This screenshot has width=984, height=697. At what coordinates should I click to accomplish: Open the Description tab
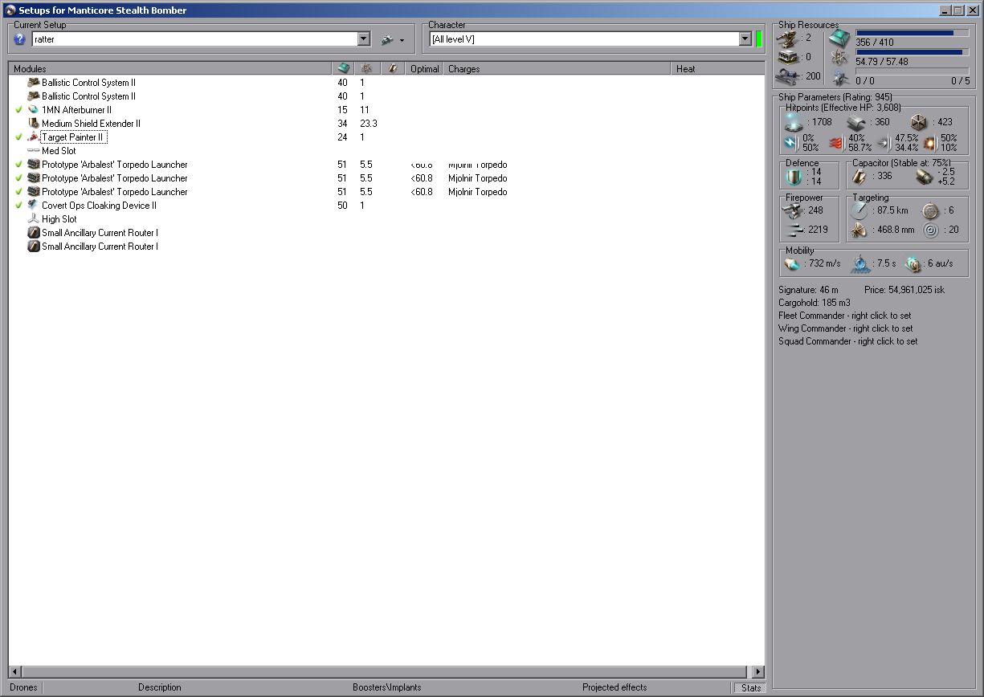point(160,687)
